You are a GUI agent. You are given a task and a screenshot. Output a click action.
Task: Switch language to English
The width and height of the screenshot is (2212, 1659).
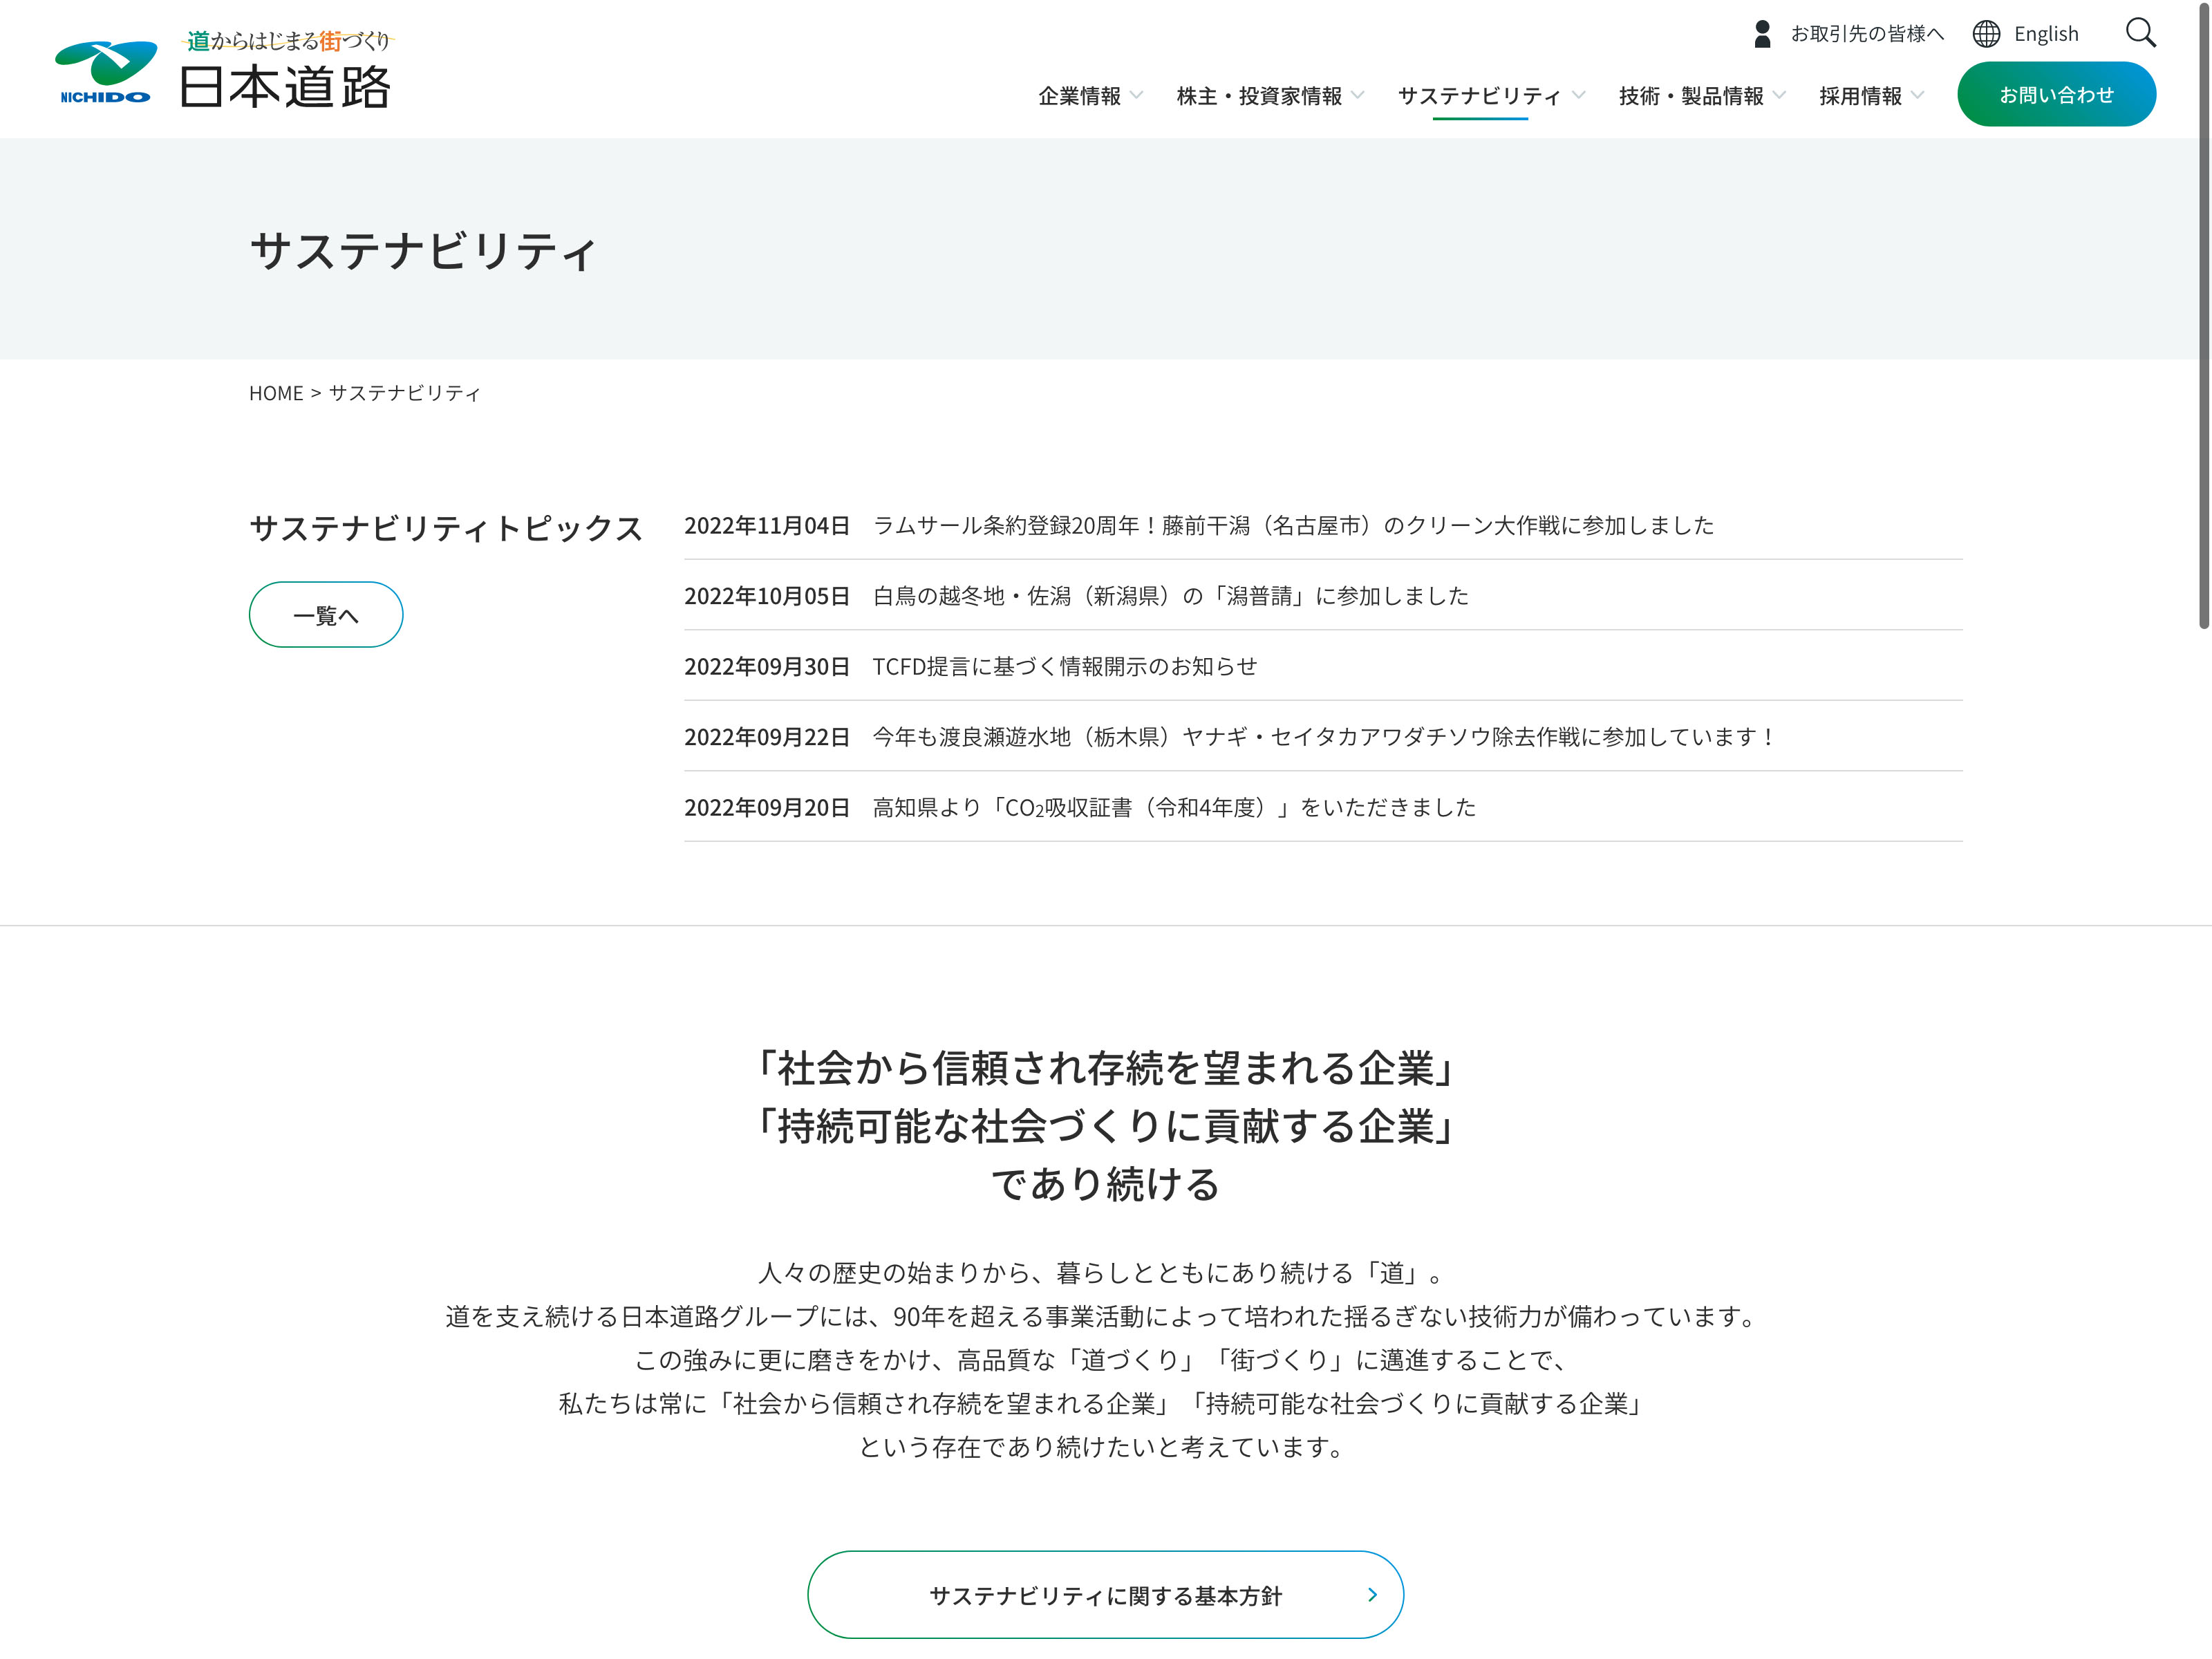coord(2045,34)
